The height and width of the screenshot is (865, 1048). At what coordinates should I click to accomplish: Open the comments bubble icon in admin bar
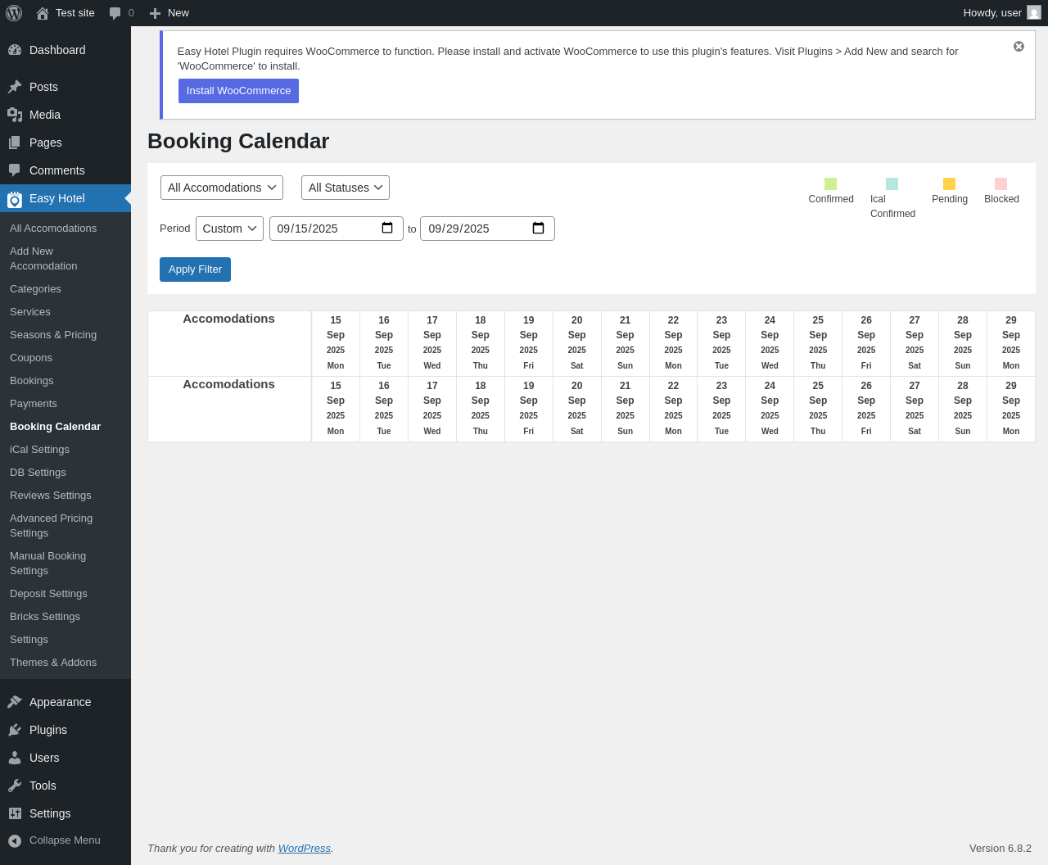[x=115, y=13]
